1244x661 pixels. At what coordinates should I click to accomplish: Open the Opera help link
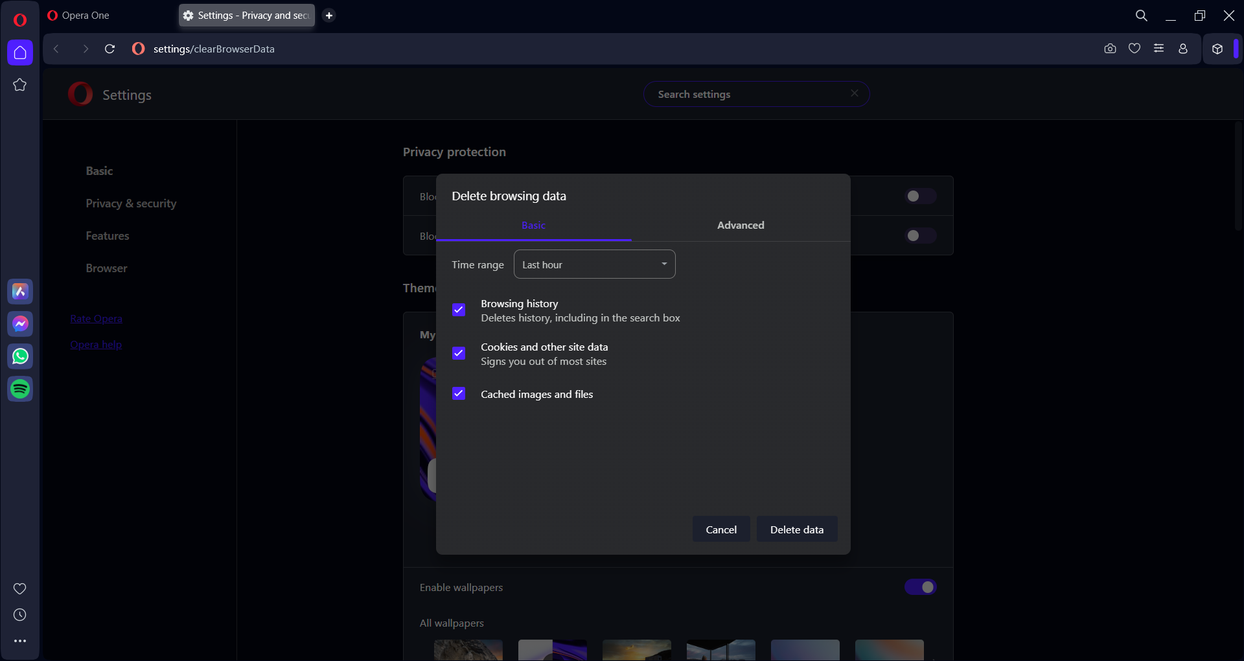point(96,345)
